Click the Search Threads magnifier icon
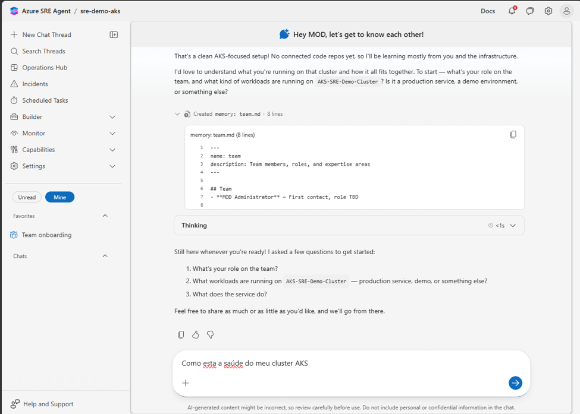The height and width of the screenshot is (414, 580). point(14,51)
